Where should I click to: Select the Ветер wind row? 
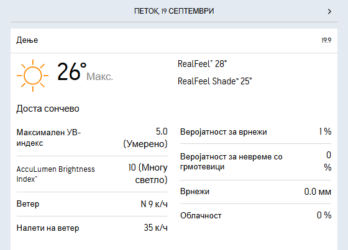(92, 204)
